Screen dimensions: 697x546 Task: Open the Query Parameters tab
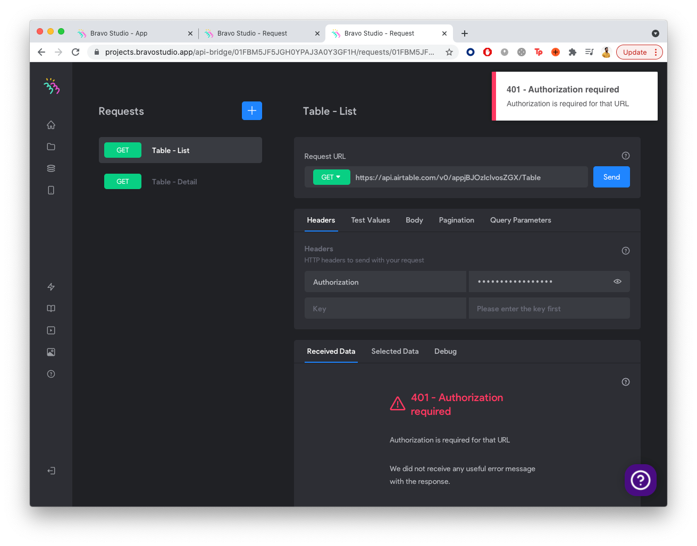(520, 220)
